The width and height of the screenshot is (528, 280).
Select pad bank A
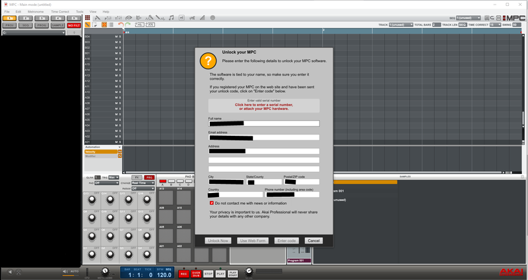(162, 181)
